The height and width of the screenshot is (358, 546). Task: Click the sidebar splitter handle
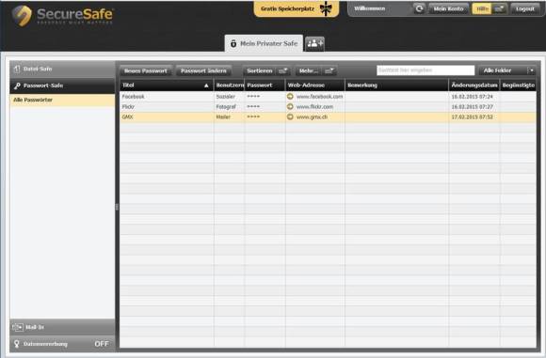pos(117,207)
